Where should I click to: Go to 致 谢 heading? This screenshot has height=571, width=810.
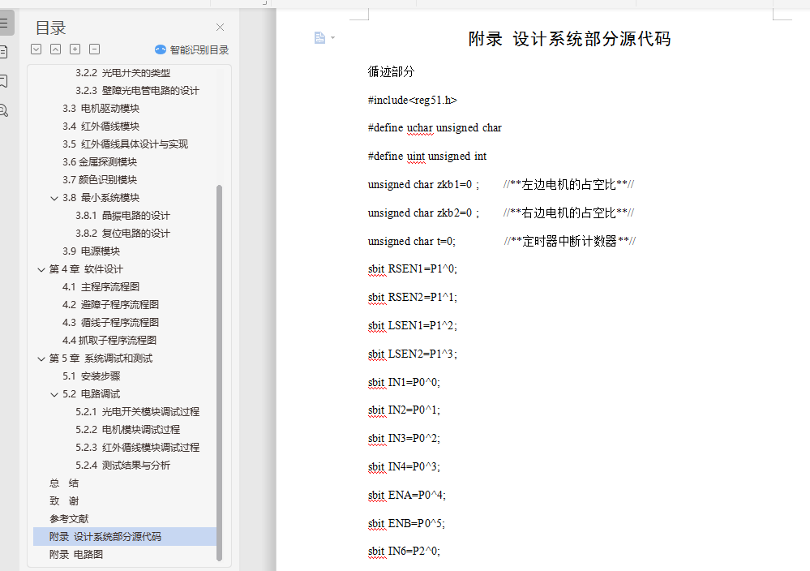pos(64,501)
